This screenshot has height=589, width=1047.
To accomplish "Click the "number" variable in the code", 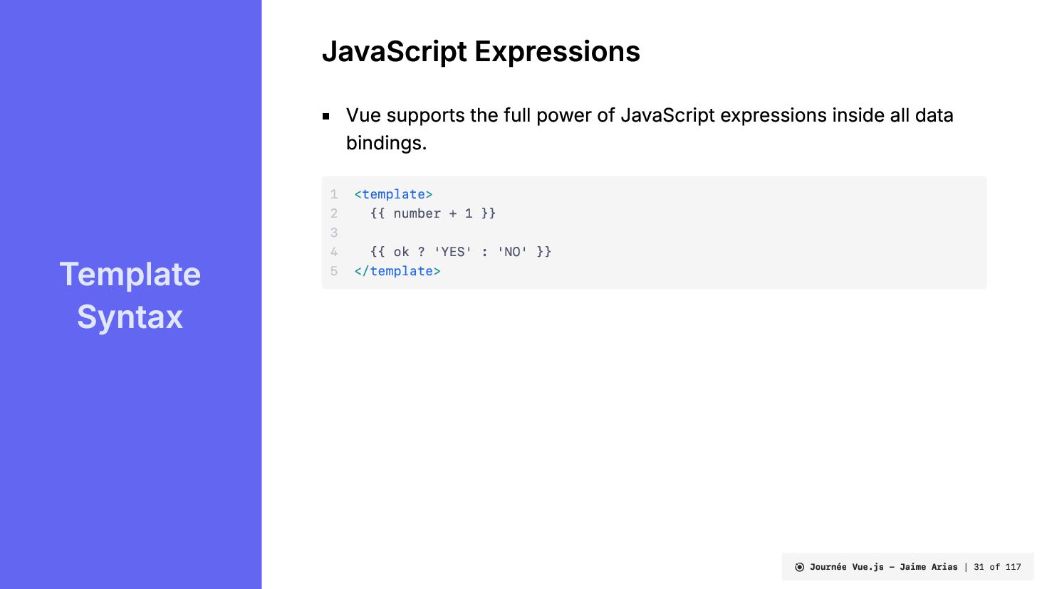I will [x=417, y=213].
